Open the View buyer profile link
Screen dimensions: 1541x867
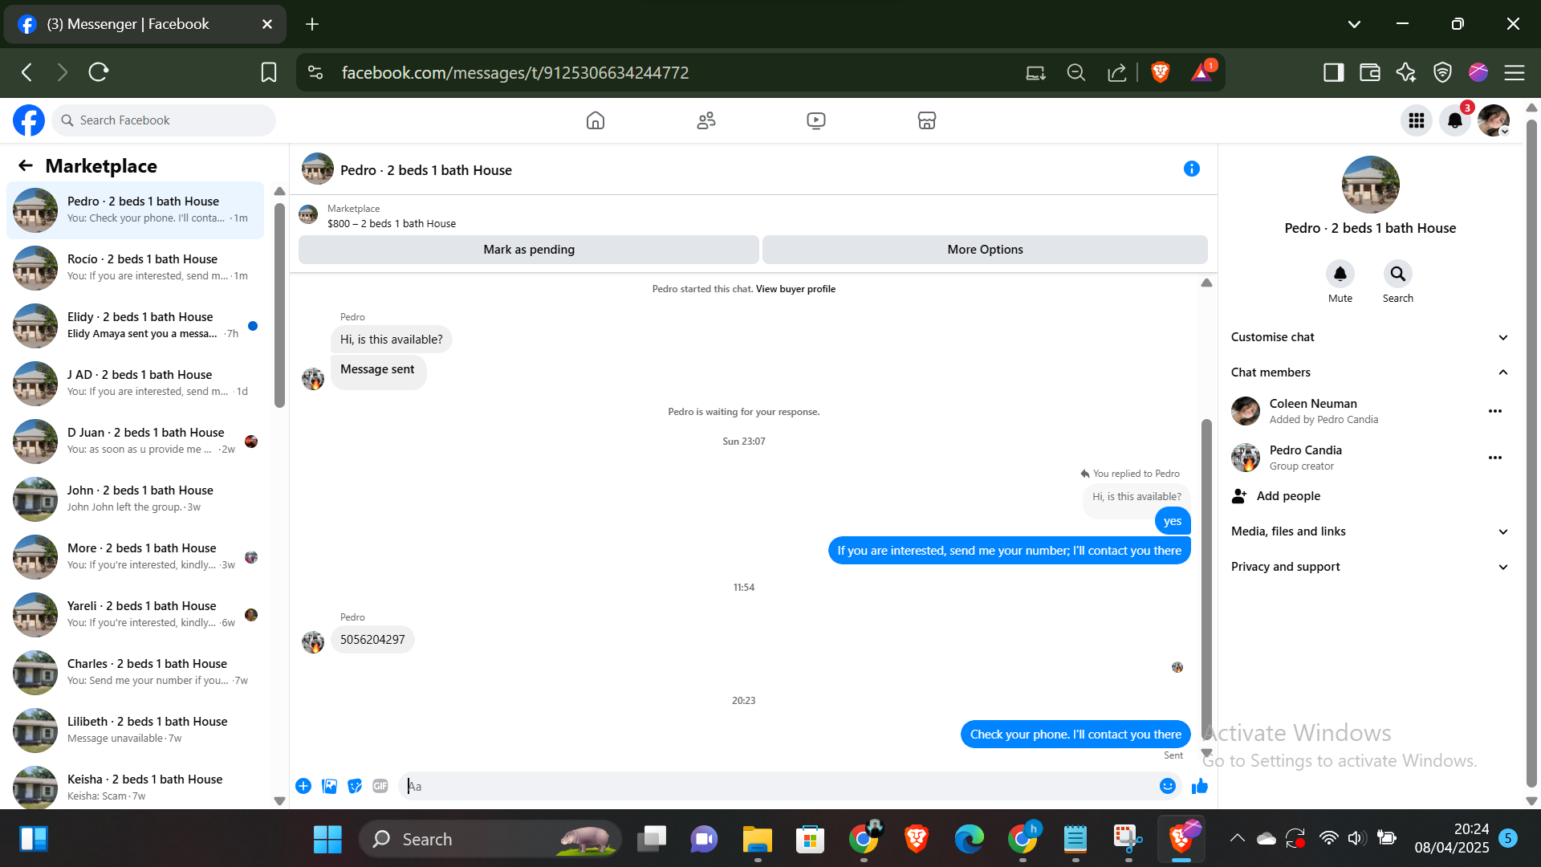(x=795, y=289)
